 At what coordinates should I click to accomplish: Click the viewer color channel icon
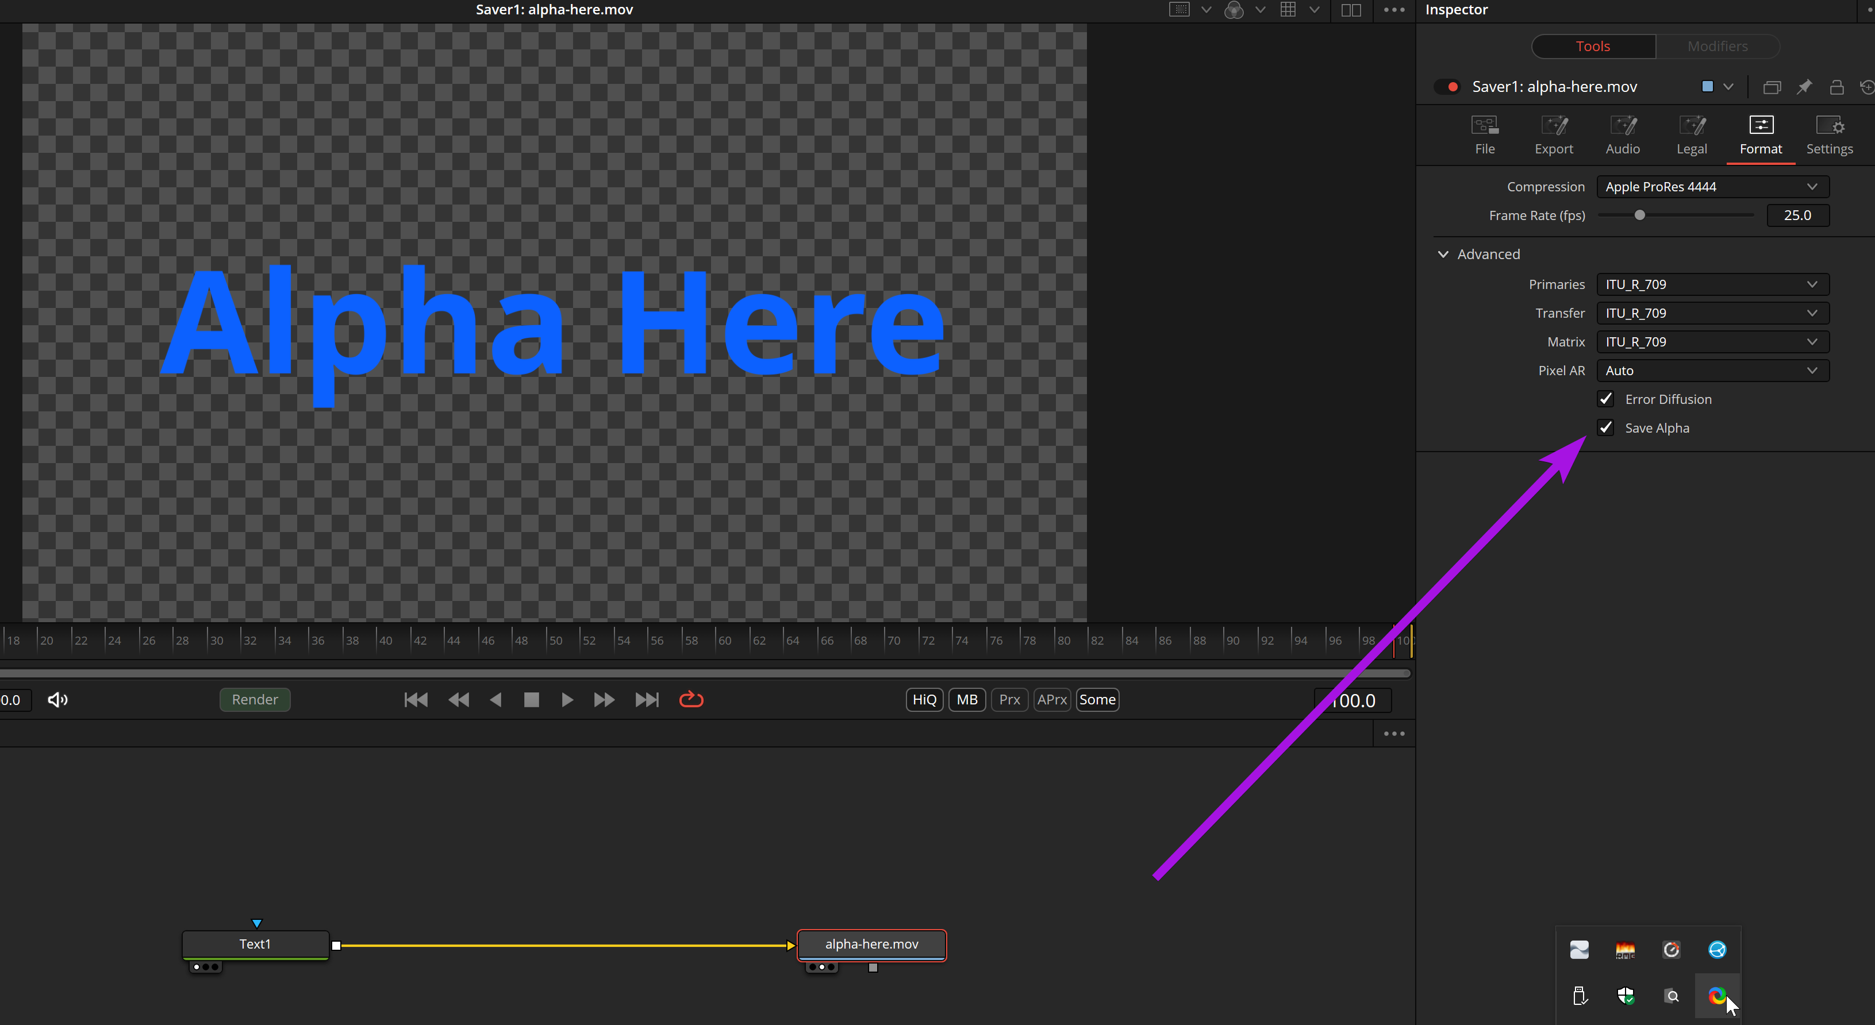click(x=1234, y=10)
